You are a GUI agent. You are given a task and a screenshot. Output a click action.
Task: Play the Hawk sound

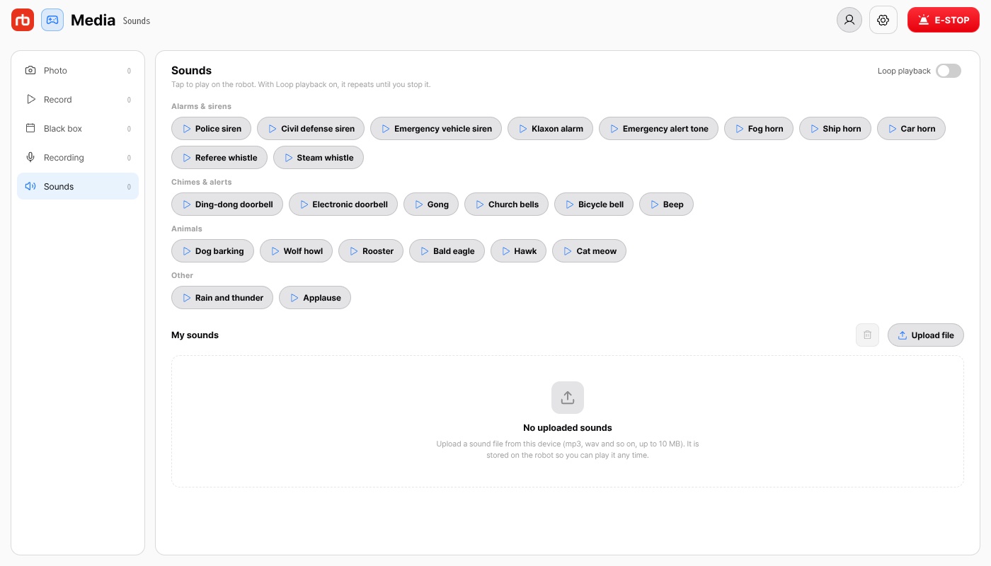coord(518,251)
